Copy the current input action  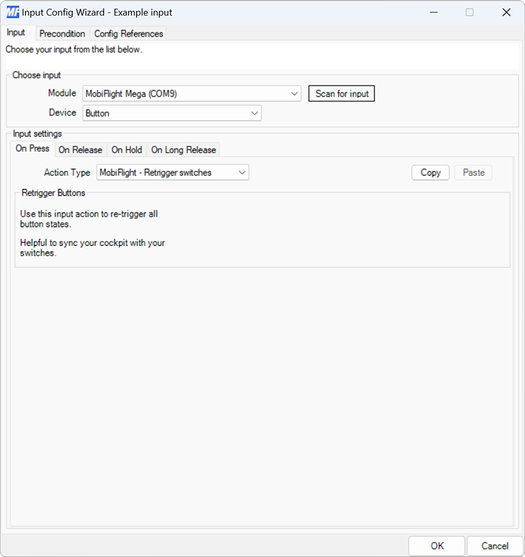430,172
